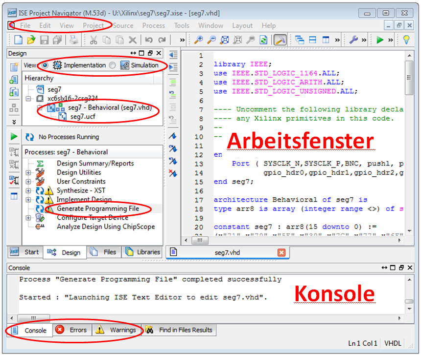Click the Cascade windows icon

coord(300,40)
